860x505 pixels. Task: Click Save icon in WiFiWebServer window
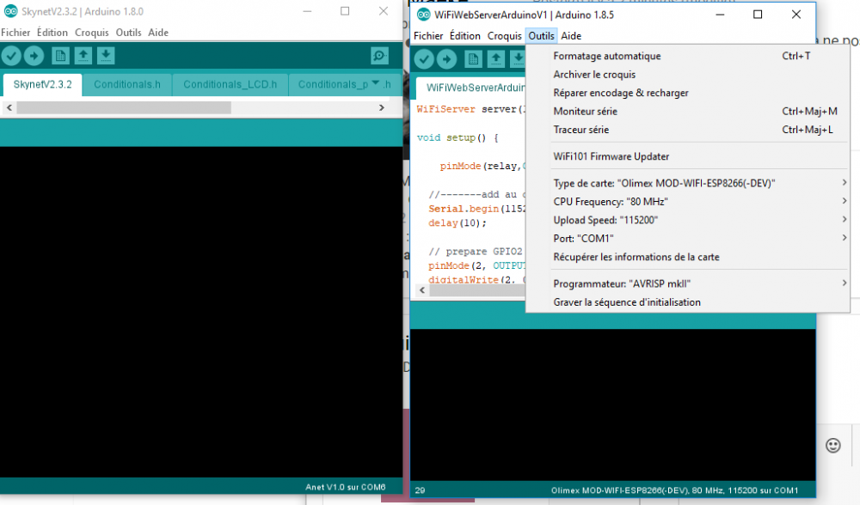(517, 58)
